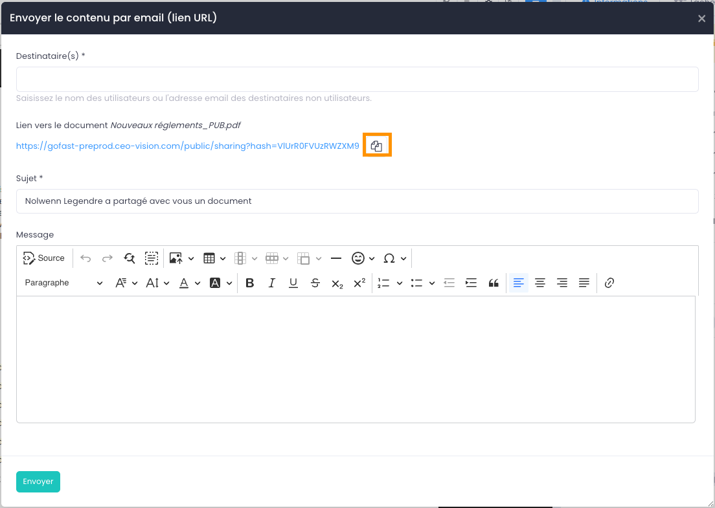715x508 pixels.
Task: Insert a horizontal line
Action: pos(335,258)
